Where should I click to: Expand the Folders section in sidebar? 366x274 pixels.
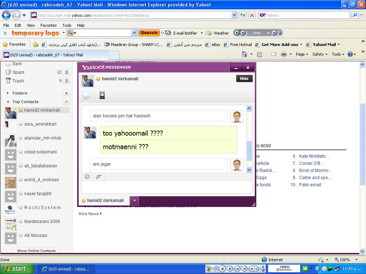(x=8, y=93)
